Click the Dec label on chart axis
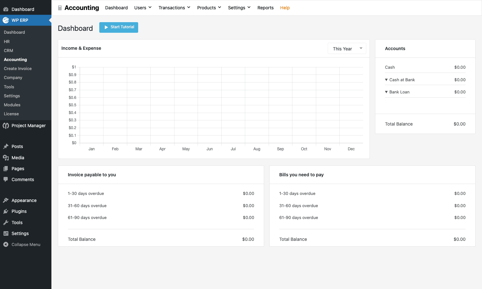The image size is (482, 289). click(351, 149)
